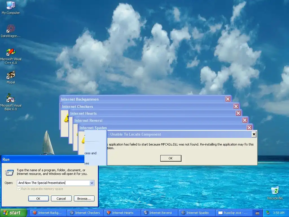Click the Start button on the taskbar

tap(14, 213)
